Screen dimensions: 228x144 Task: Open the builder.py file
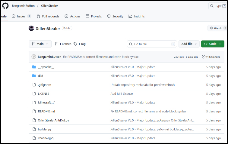[45, 129]
